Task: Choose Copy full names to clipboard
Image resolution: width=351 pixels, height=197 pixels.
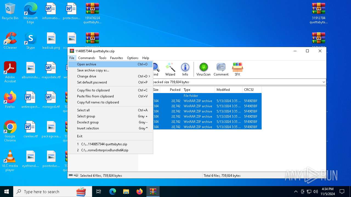Action: 110,102
